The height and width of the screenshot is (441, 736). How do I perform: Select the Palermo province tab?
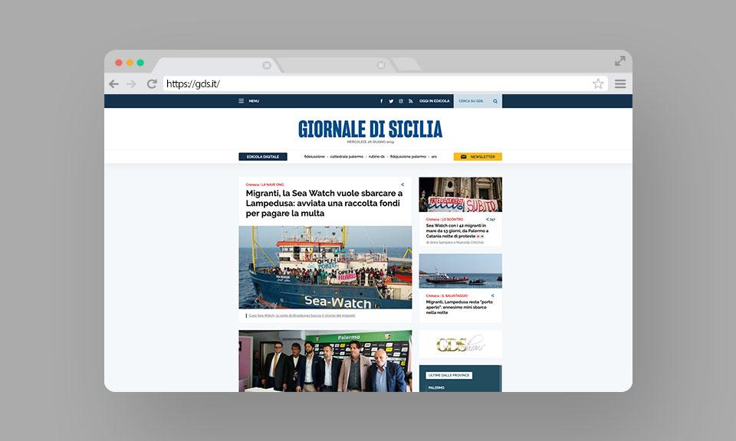(437, 388)
